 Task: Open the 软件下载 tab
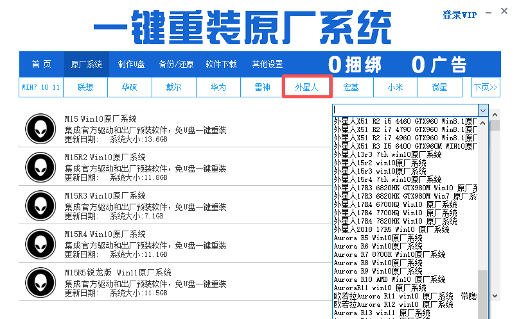(x=221, y=64)
